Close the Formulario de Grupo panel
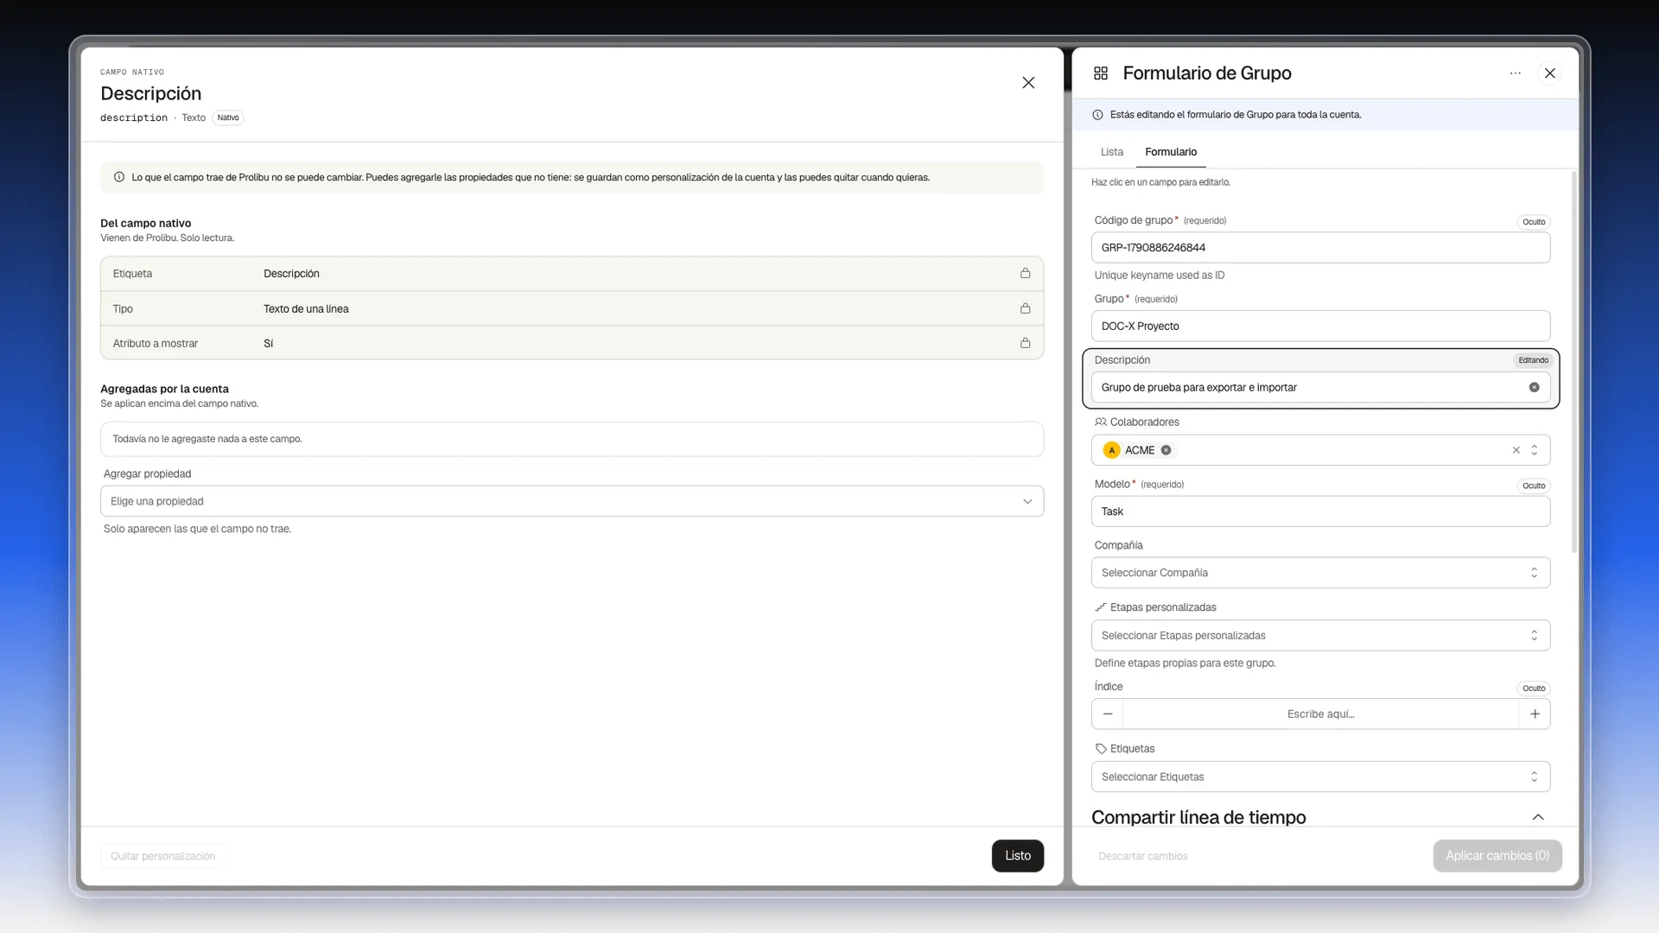 click(x=1549, y=73)
